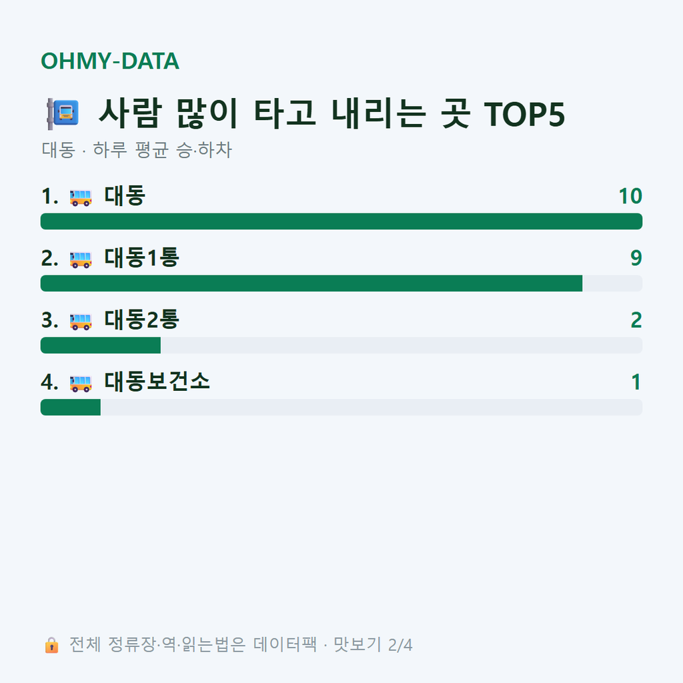Click the bus icon beside 대동
This screenshot has height=683, width=683.
(81, 197)
